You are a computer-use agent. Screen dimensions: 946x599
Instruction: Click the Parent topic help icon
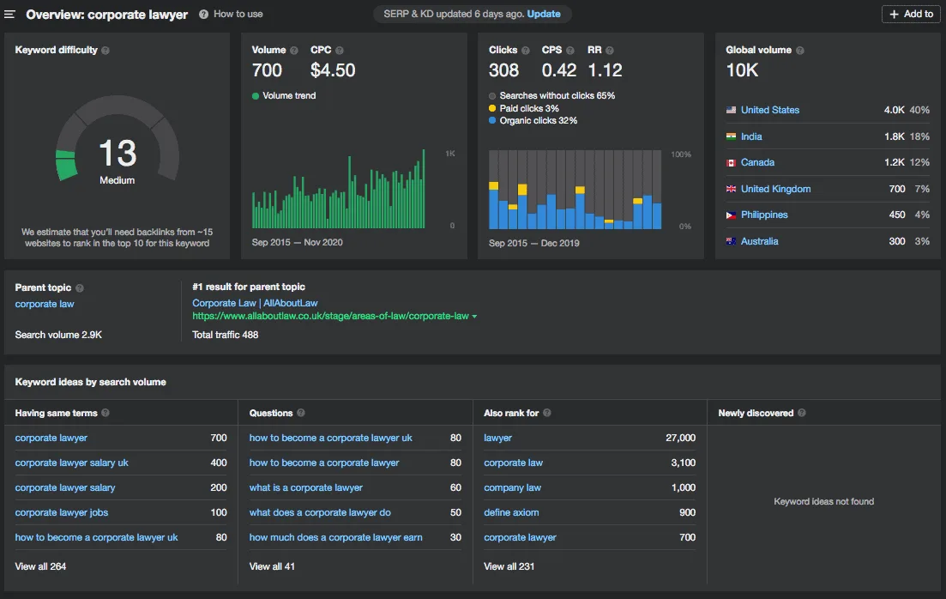[x=80, y=288]
